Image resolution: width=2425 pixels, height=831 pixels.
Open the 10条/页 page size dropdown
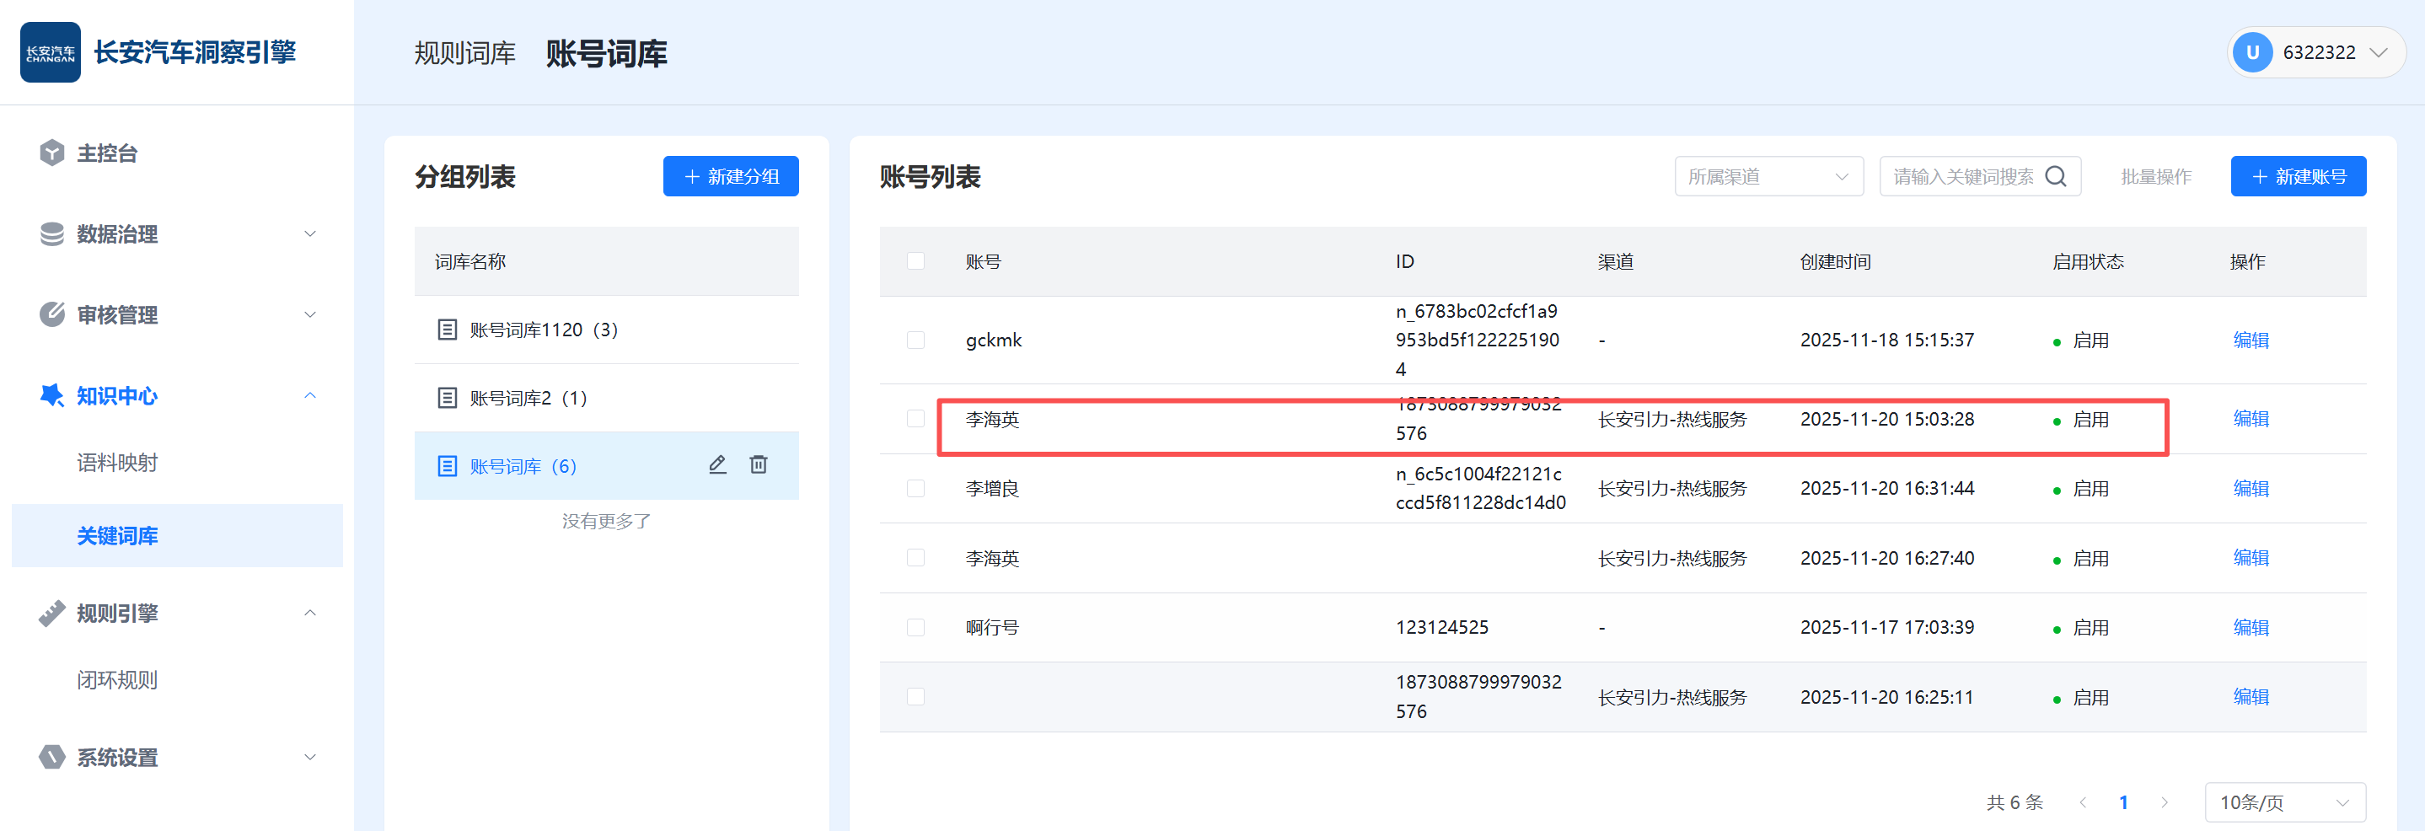[x=2283, y=803]
